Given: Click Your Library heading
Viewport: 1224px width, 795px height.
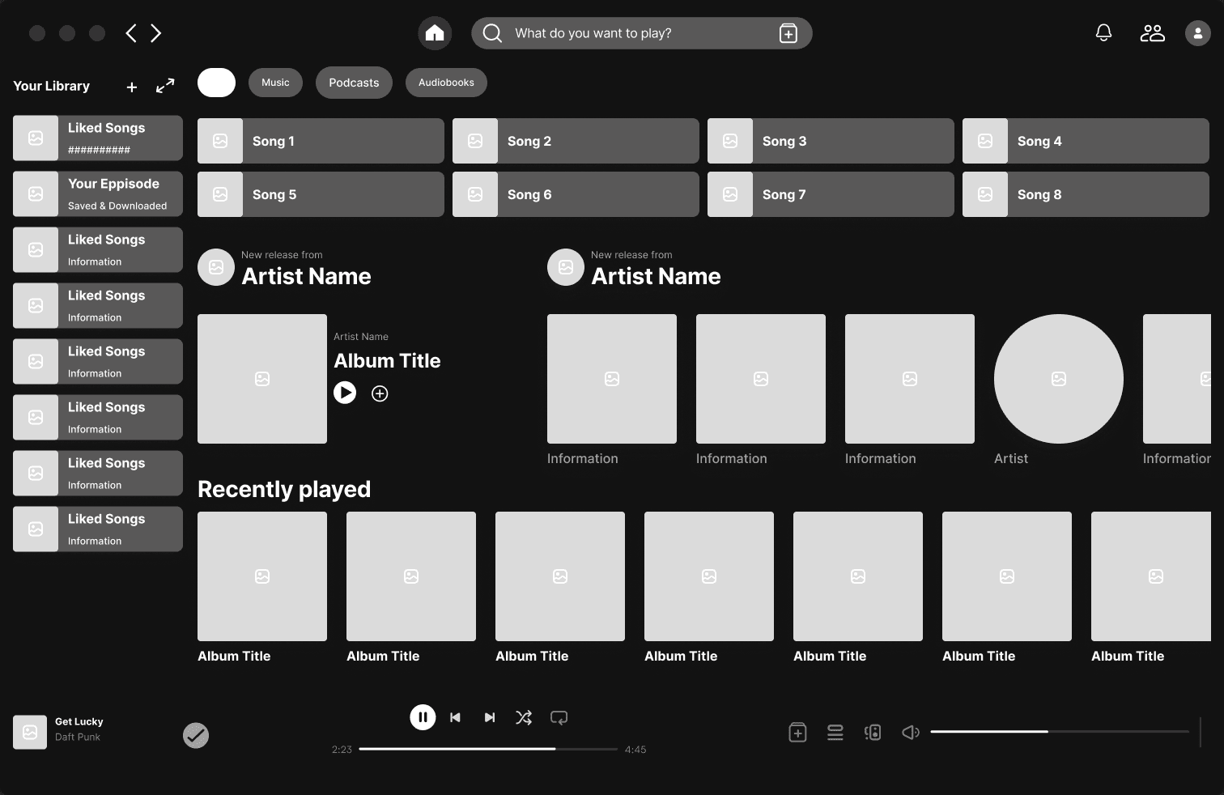Looking at the screenshot, I should point(52,86).
